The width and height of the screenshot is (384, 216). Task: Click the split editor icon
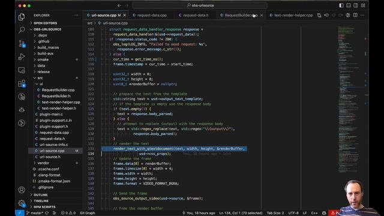click(x=355, y=15)
